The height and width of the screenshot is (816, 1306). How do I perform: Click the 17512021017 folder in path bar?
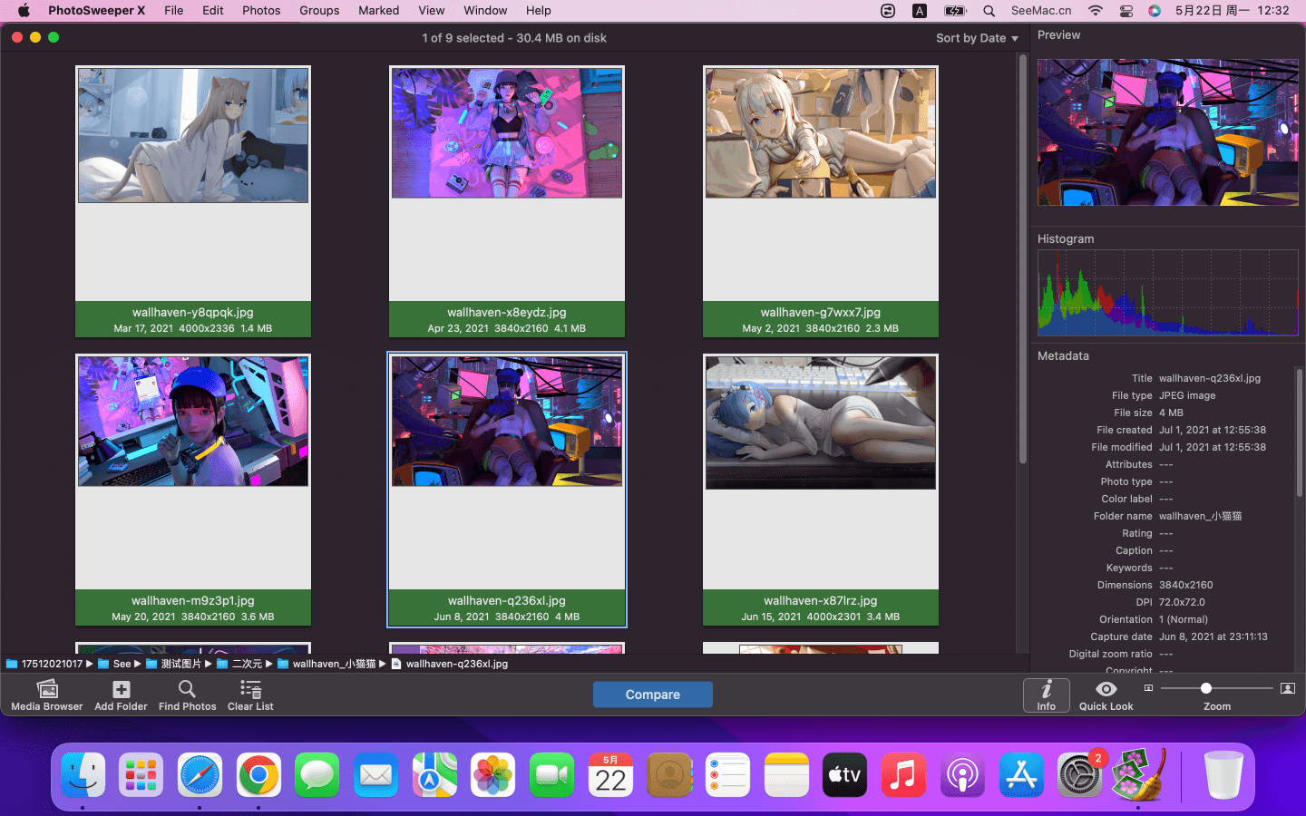[44, 664]
